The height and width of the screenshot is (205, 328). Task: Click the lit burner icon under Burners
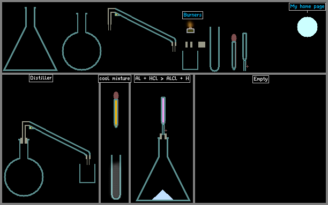(x=190, y=28)
